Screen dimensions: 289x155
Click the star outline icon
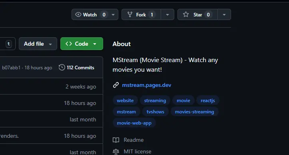186,14
